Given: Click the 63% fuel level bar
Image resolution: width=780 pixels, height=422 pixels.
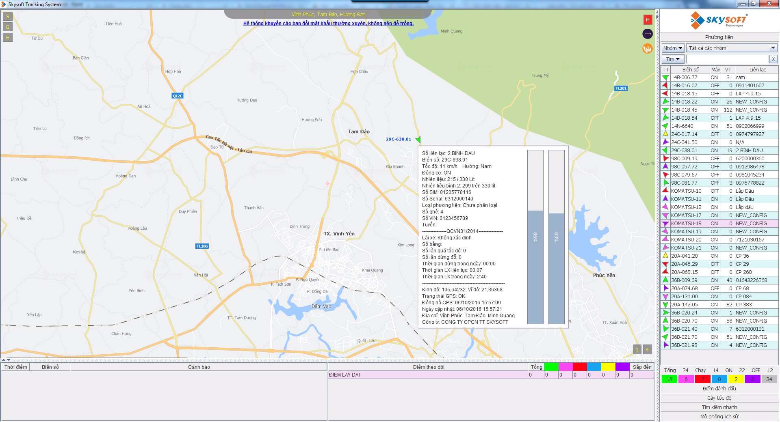Looking at the screenshot, I should (x=557, y=237).
